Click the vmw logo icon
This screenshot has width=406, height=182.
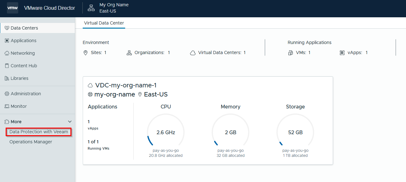tap(13, 8)
